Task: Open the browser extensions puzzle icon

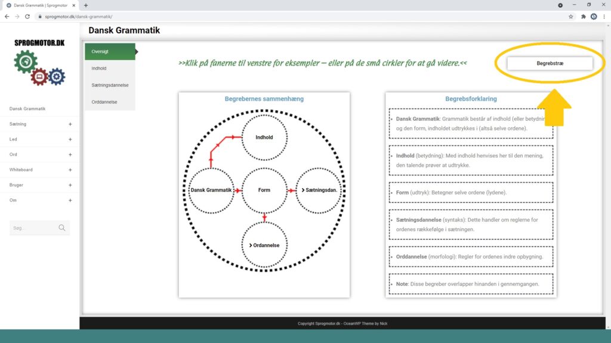Action: tap(584, 17)
